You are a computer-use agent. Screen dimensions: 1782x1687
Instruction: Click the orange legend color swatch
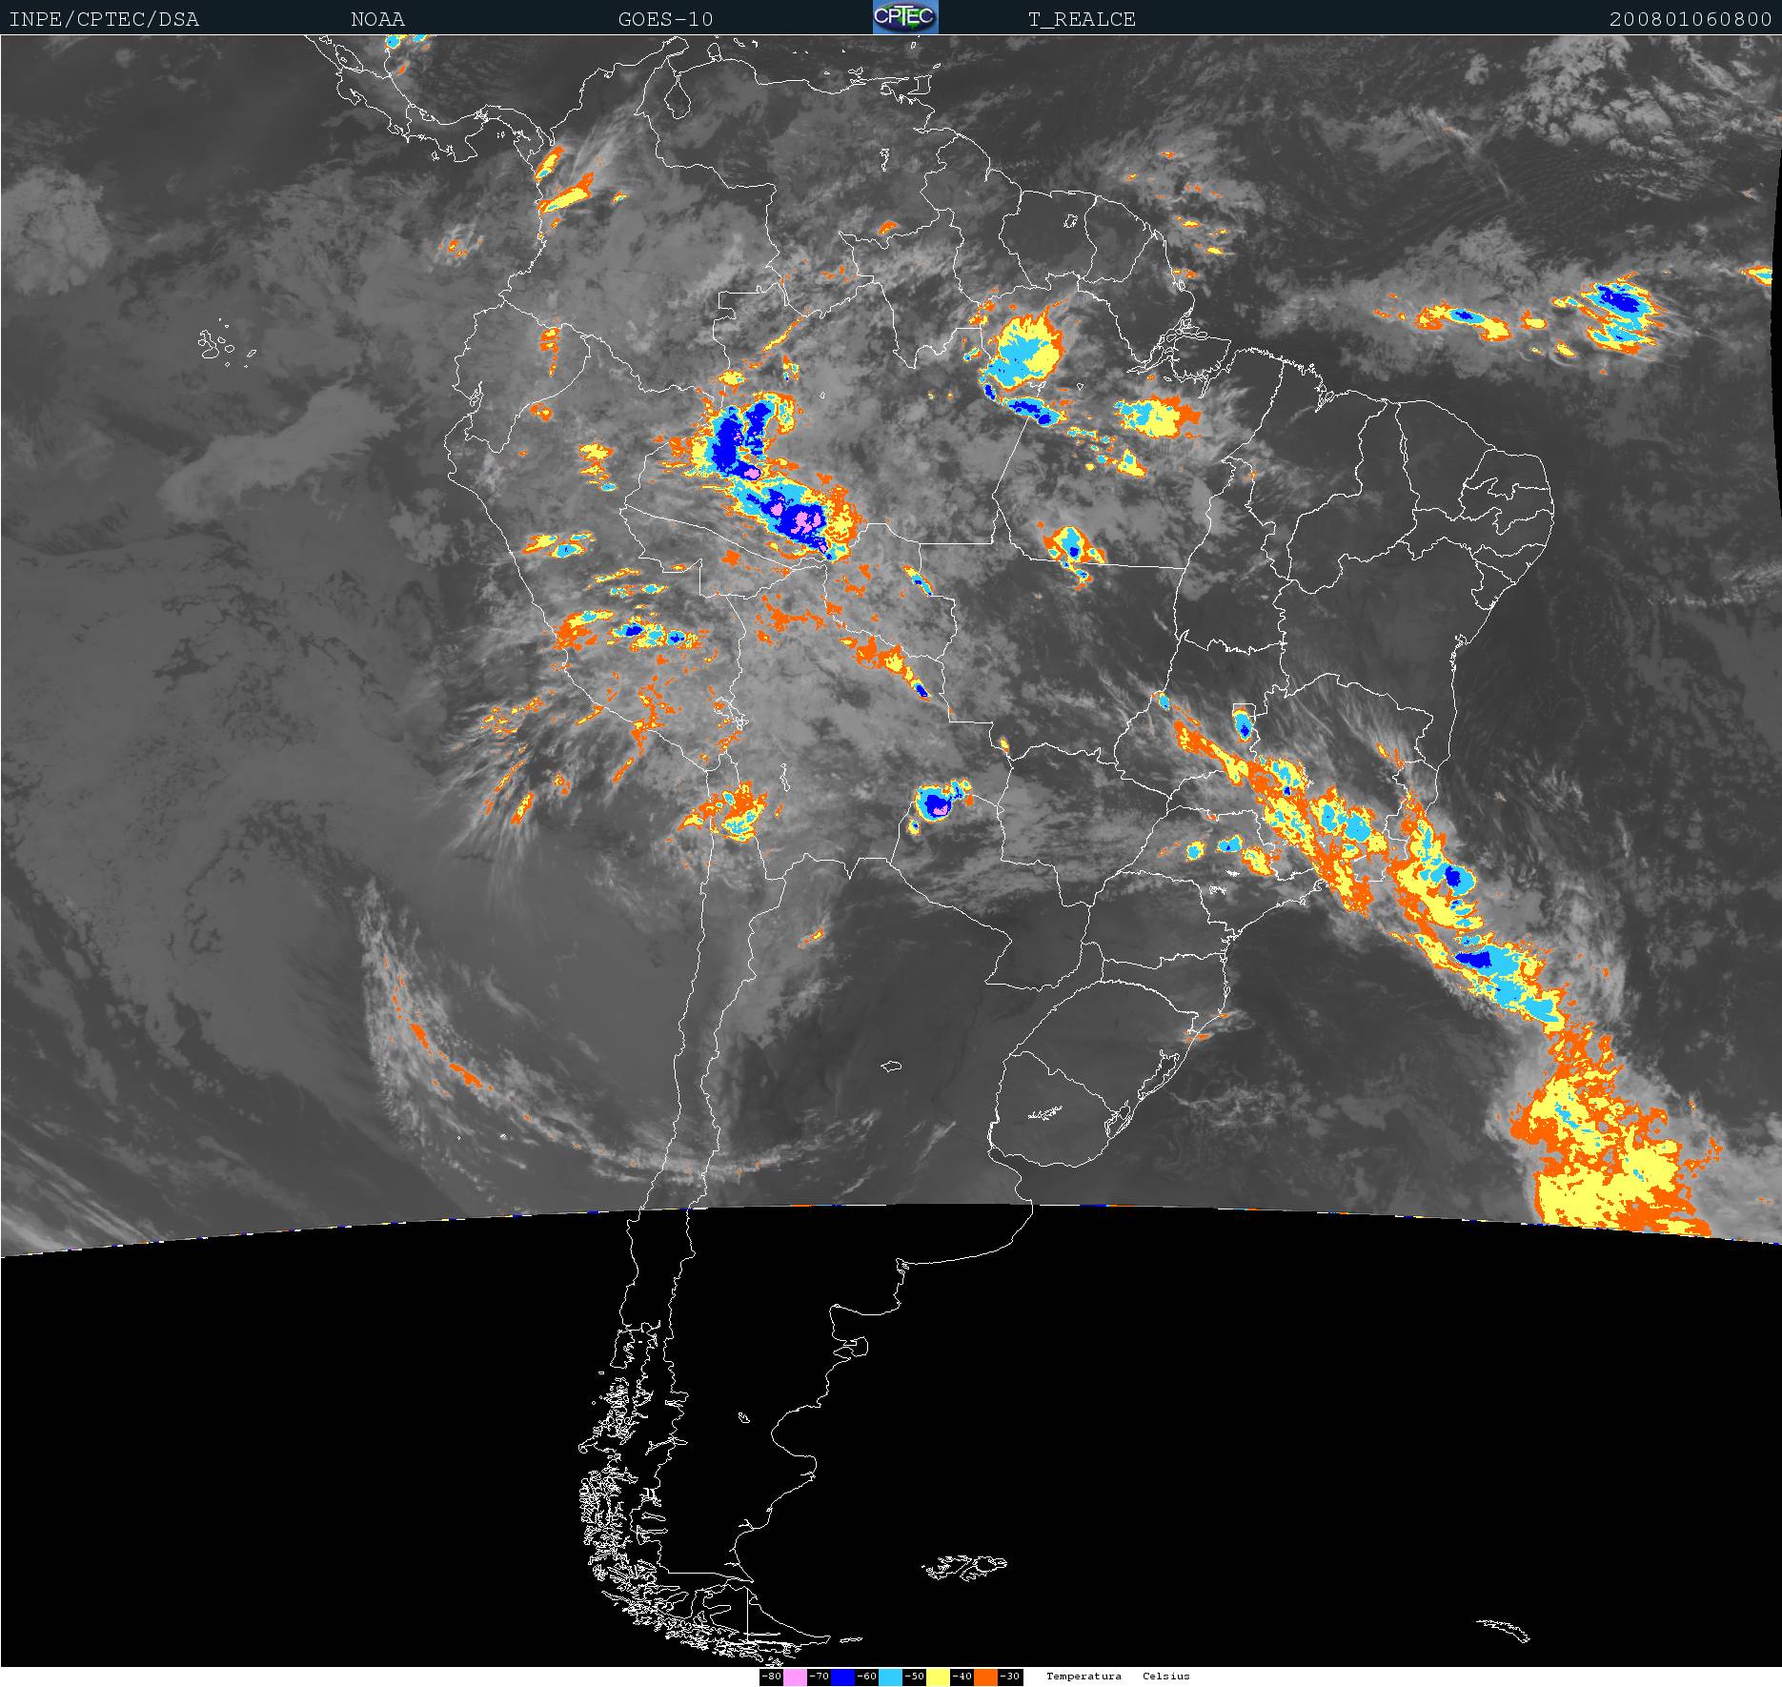coord(985,1677)
